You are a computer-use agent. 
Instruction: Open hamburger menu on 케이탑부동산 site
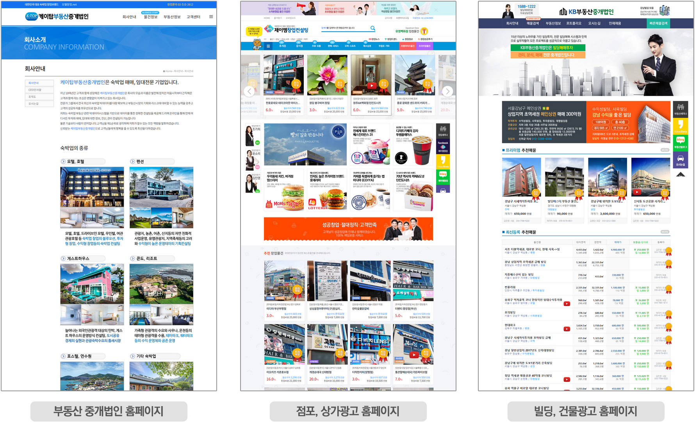(211, 17)
